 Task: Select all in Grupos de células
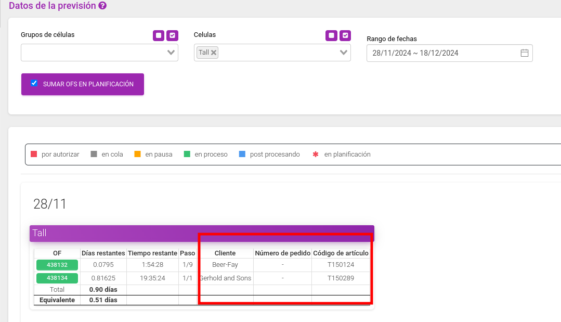click(173, 35)
